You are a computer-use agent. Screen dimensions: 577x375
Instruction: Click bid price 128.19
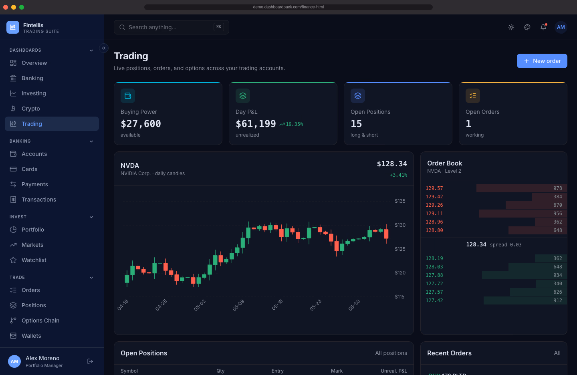click(434, 258)
